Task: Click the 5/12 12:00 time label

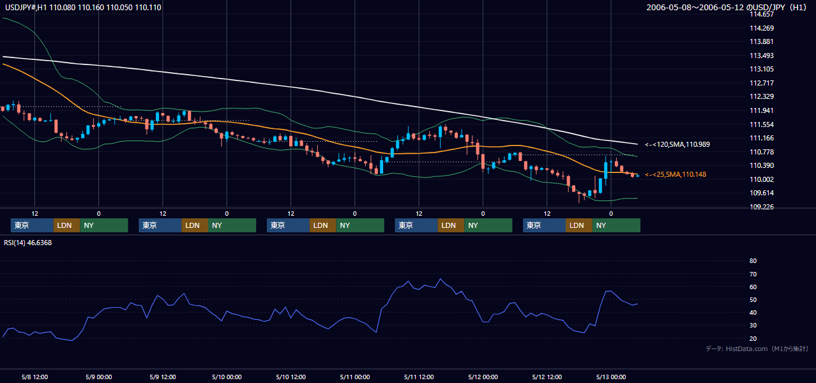Action: click(x=547, y=377)
